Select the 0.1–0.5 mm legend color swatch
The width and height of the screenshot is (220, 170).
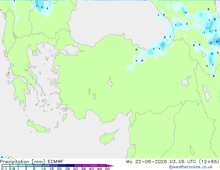click(6, 165)
